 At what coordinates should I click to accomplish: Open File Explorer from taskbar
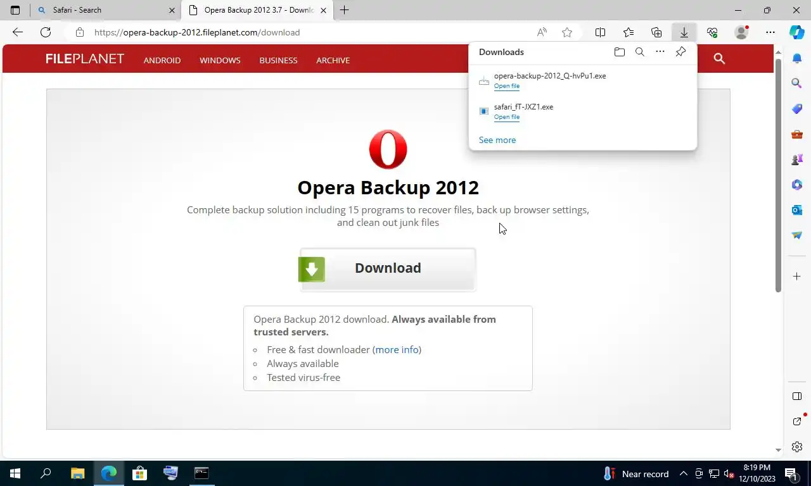pos(77,473)
